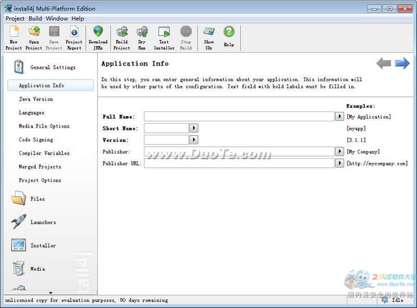Click into the Full Name input field

(x=239, y=117)
